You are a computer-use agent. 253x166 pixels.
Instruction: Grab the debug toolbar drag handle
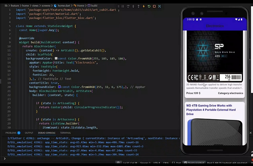(118, 6)
